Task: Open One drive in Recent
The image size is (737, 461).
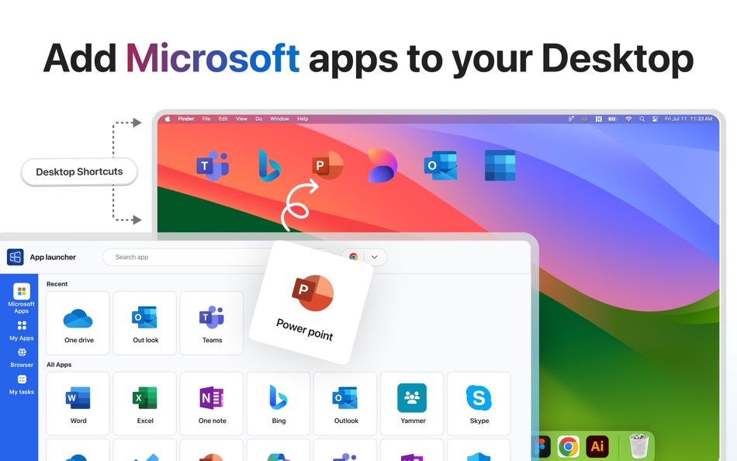Action: click(78, 323)
